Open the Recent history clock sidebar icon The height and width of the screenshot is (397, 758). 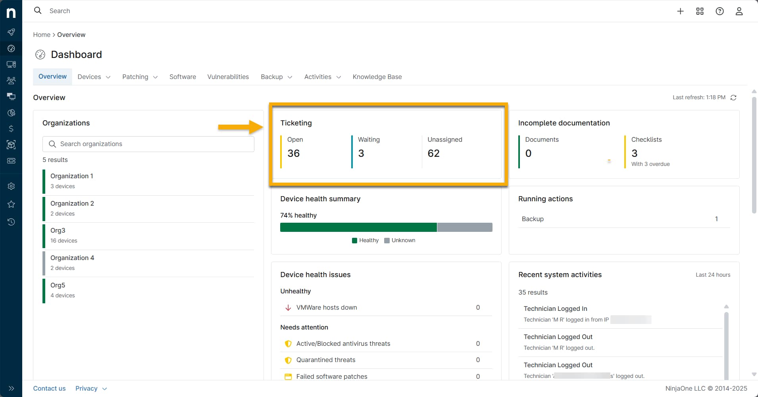coord(11,222)
